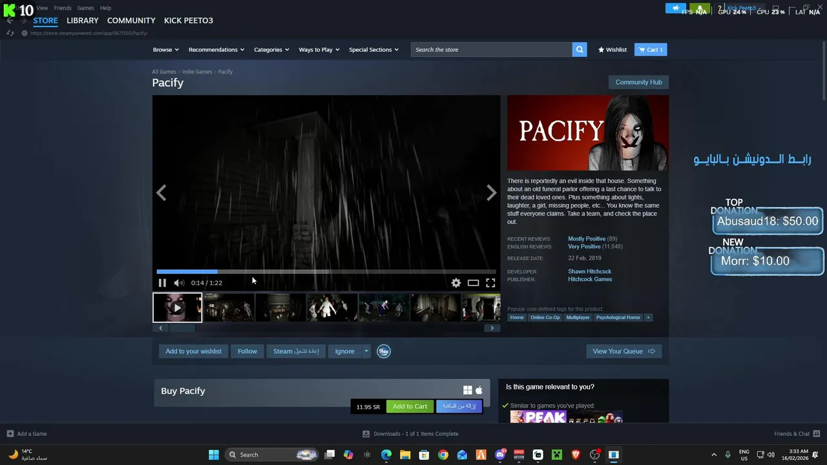Open the Games menu
827x465 pixels.
coord(85,8)
